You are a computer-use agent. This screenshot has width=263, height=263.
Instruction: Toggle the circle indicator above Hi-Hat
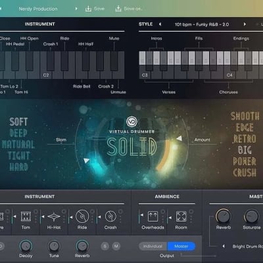pos(64,212)
